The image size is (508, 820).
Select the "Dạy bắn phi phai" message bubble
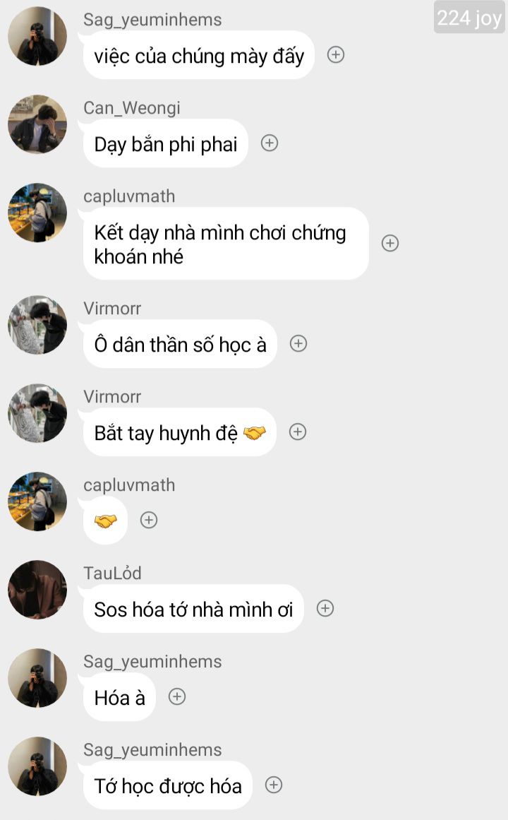click(165, 143)
